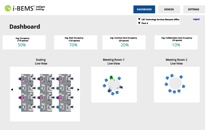Show next seating view with right arrow
The width and height of the screenshot is (205, 130).
(x=78, y=89)
